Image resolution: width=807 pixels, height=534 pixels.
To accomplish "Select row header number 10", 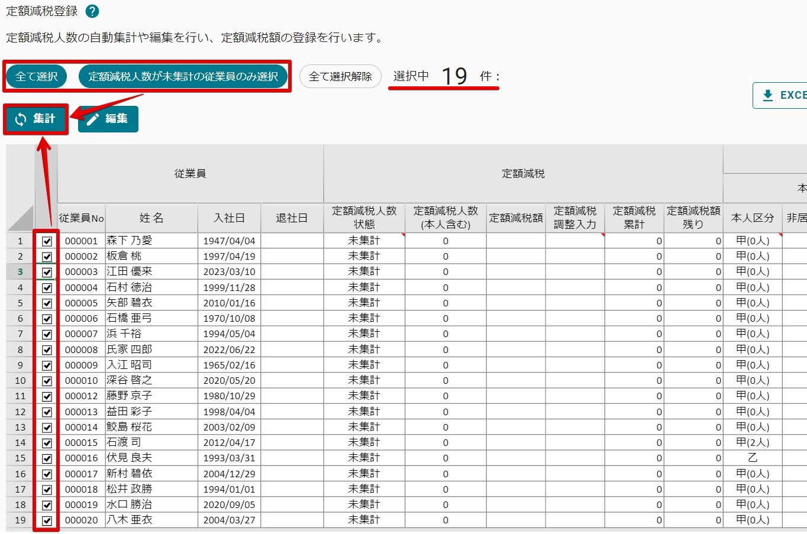I will tap(21, 381).
